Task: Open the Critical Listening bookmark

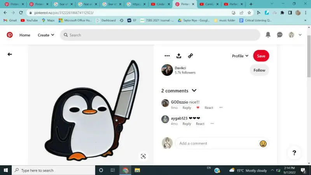Action: pyautogui.click(x=255, y=20)
